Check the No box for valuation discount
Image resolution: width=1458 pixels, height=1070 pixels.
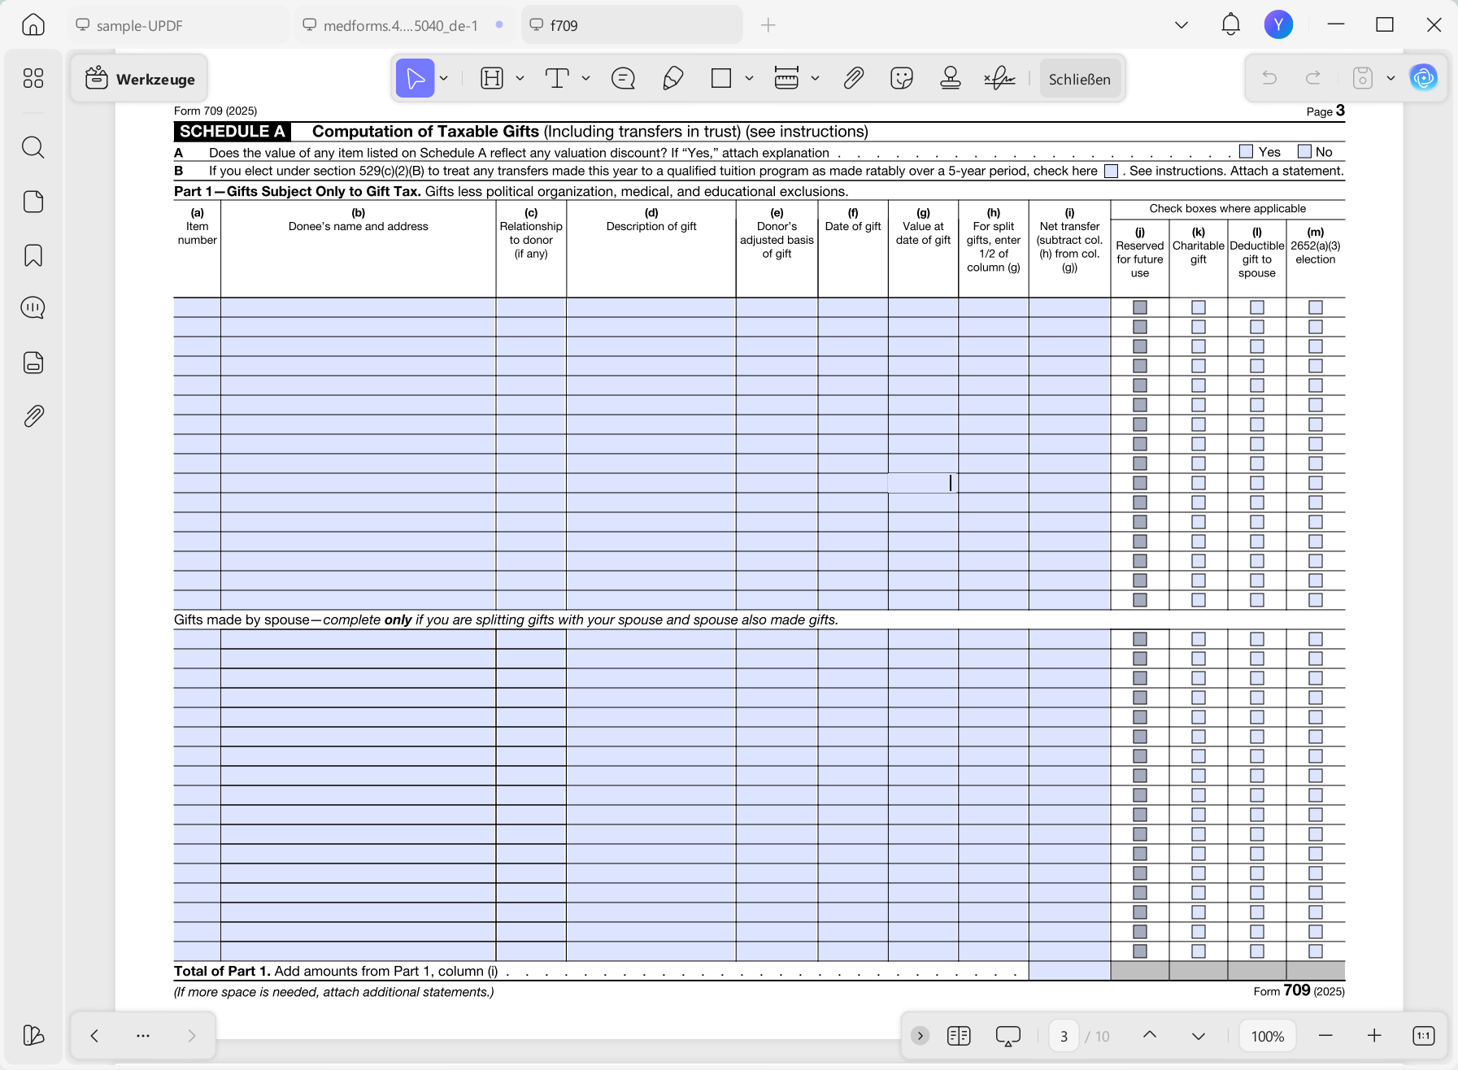[x=1304, y=151]
